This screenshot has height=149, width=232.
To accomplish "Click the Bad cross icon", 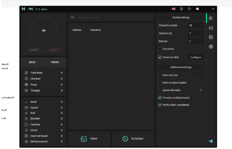I will point(26,113).
